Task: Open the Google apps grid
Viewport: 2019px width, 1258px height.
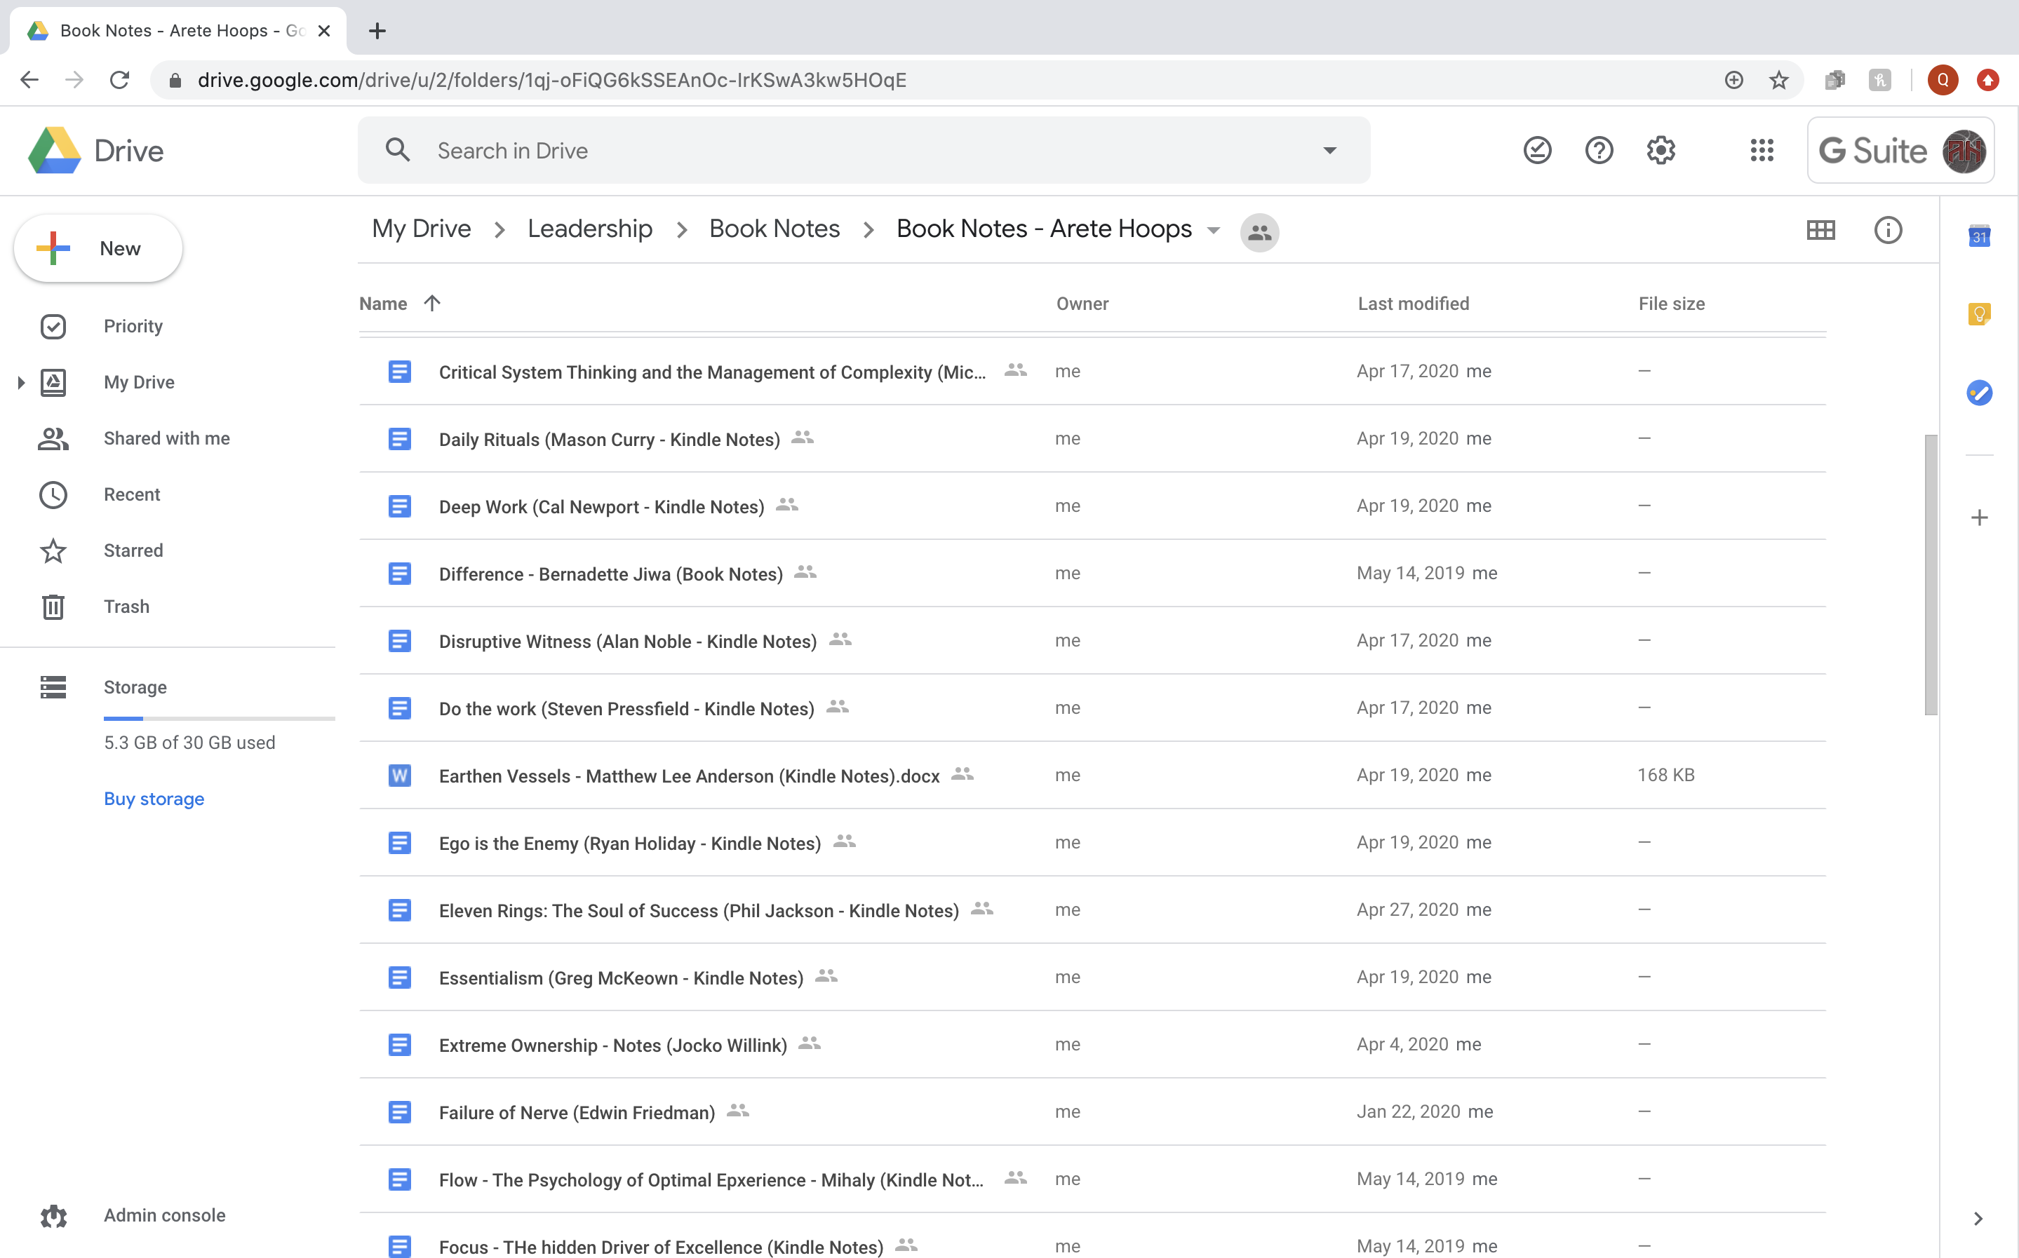Action: tap(1762, 151)
